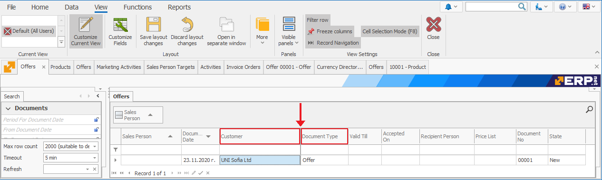This screenshot has width=602, height=180.
Task: Open Visible panels menu
Action: [x=288, y=31]
